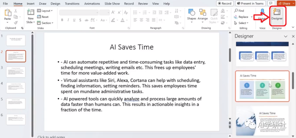
Task: Toggle Justify paragraph alignment
Action: click(154, 20)
